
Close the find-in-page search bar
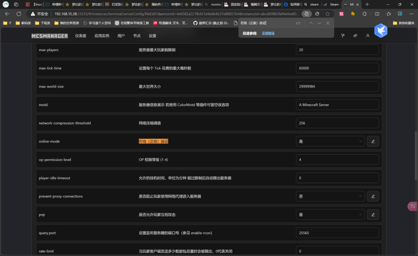click(328, 23)
